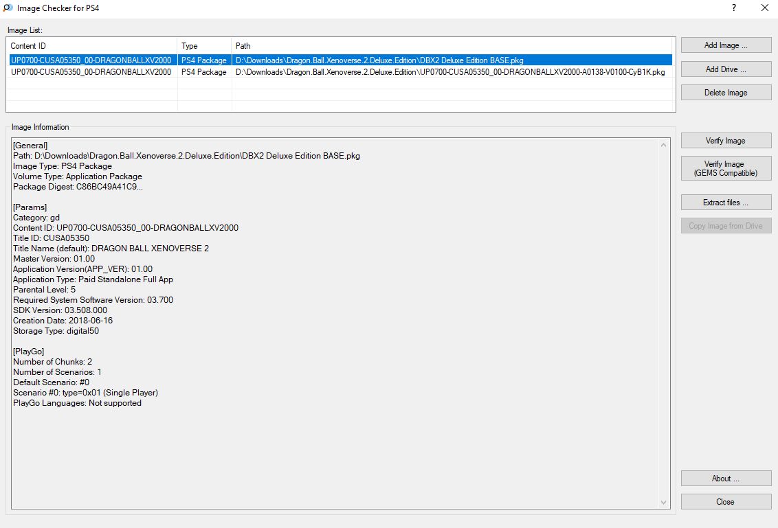Click Number of Scenarios: 1 line
778x528 pixels.
[x=58, y=372]
